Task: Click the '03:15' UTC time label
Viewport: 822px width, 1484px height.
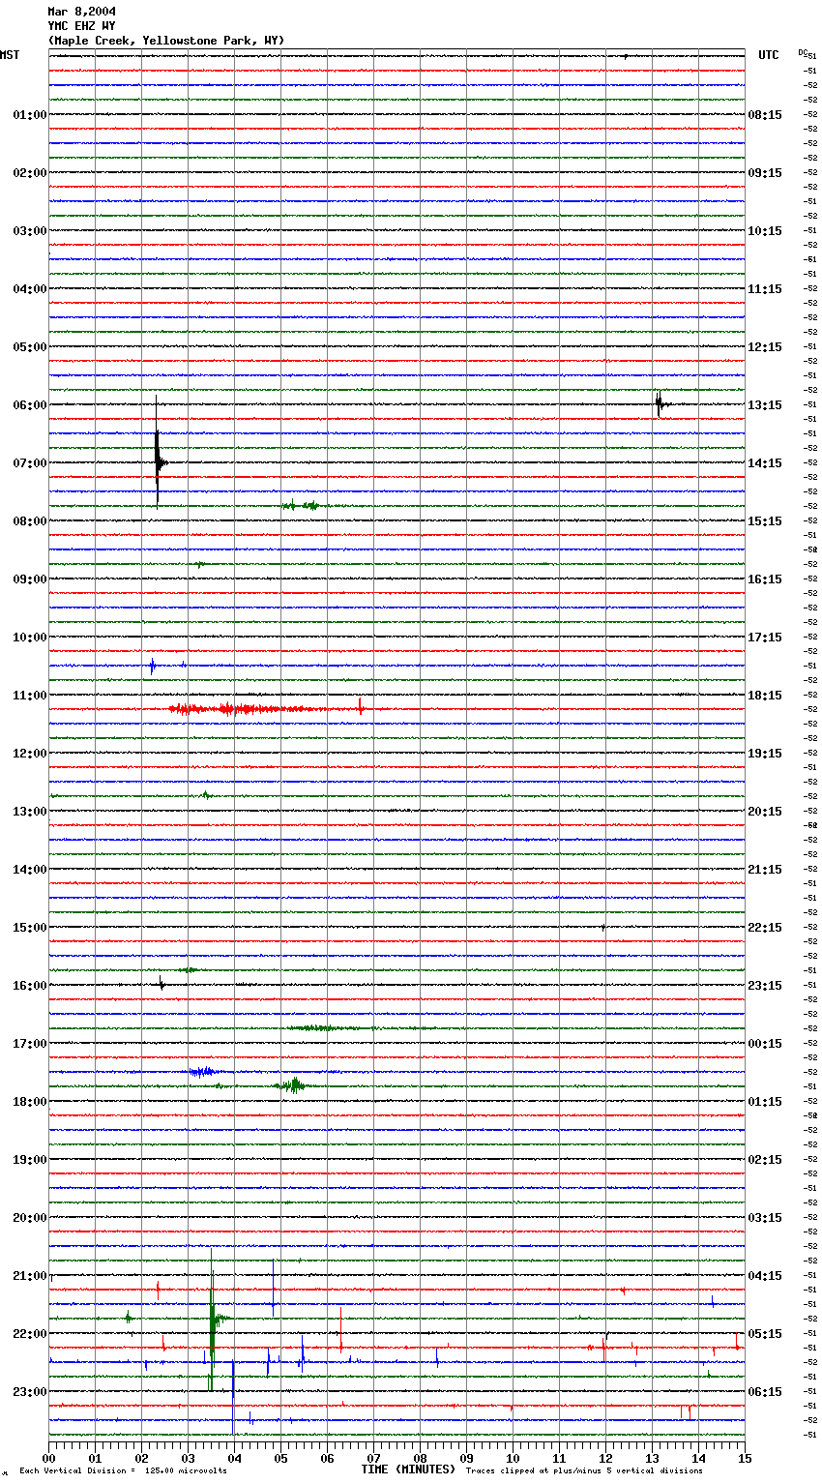Action: [765, 1218]
